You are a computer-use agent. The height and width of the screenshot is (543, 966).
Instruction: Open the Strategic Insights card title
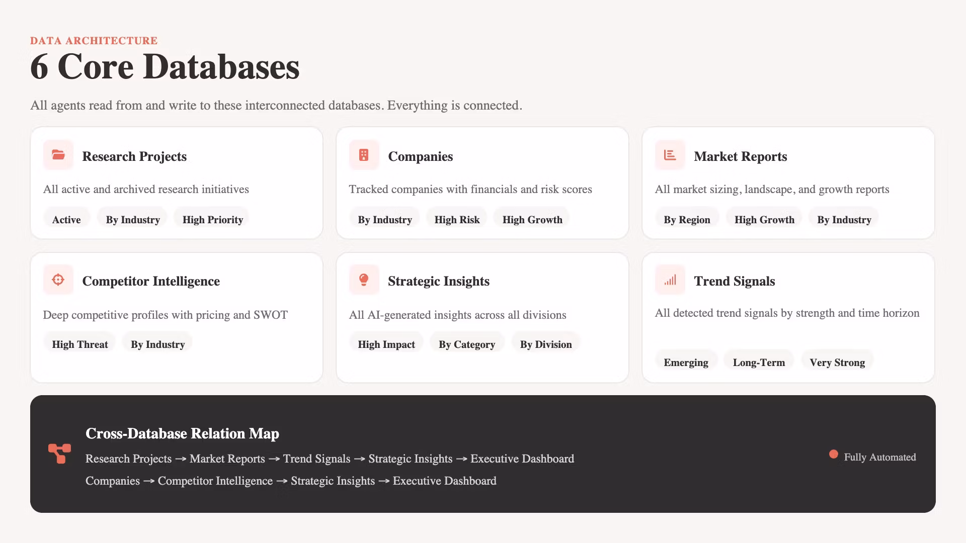(x=438, y=281)
